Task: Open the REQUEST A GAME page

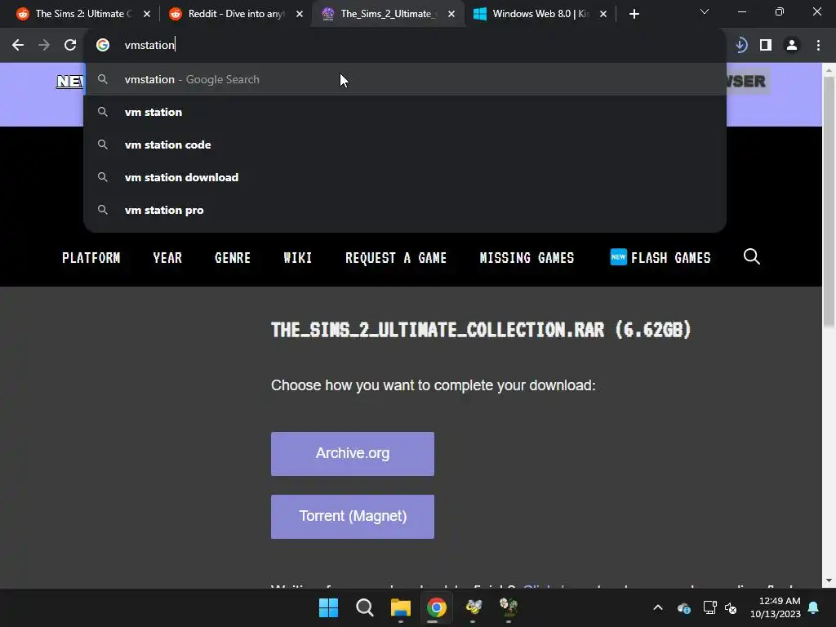Action: click(x=396, y=257)
